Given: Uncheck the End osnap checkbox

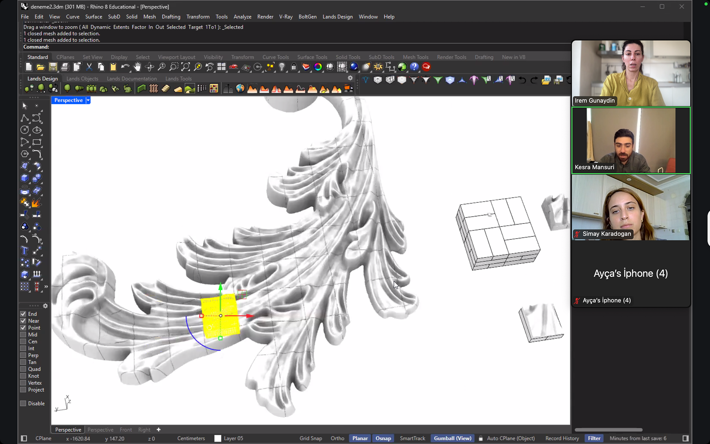Looking at the screenshot, I should tap(23, 314).
